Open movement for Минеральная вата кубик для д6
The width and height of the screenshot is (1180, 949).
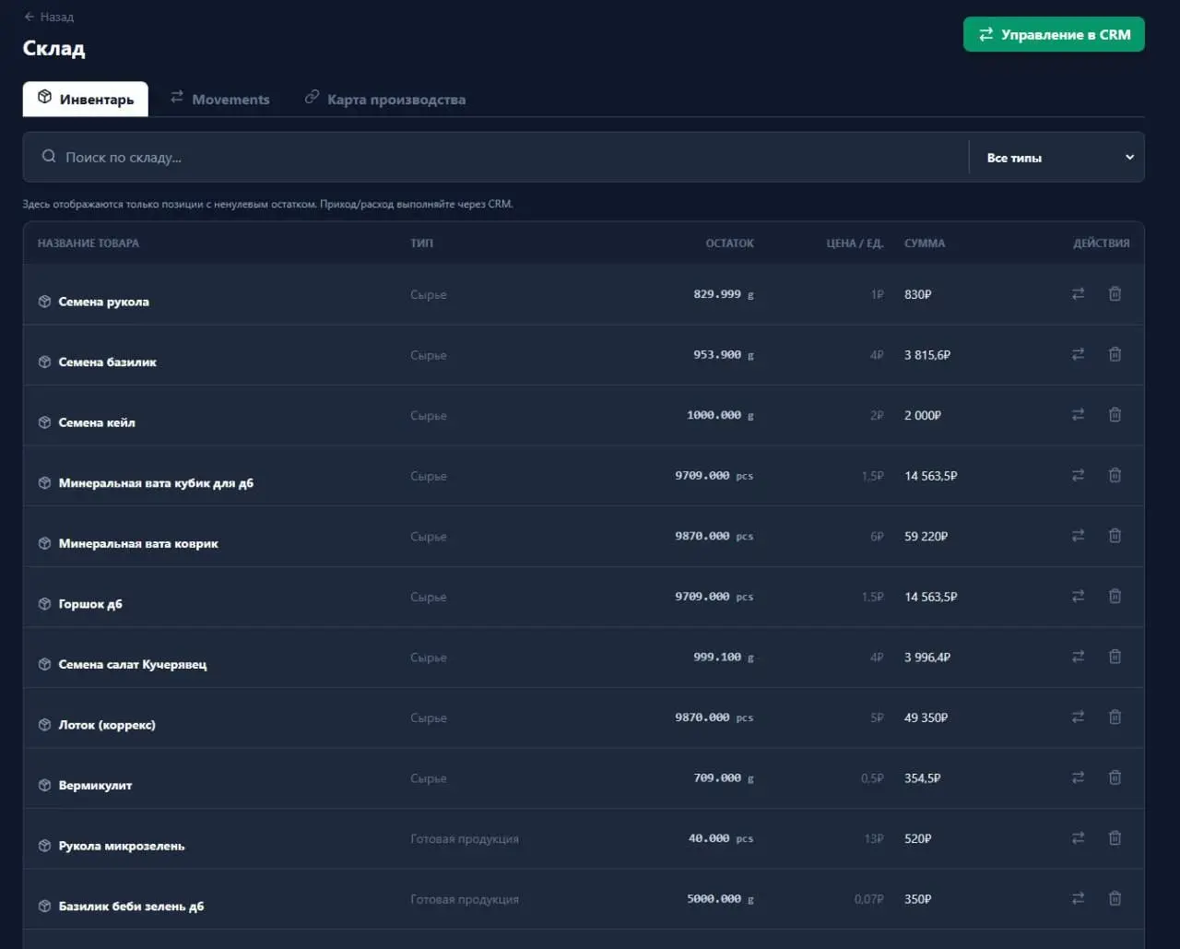1078,475
